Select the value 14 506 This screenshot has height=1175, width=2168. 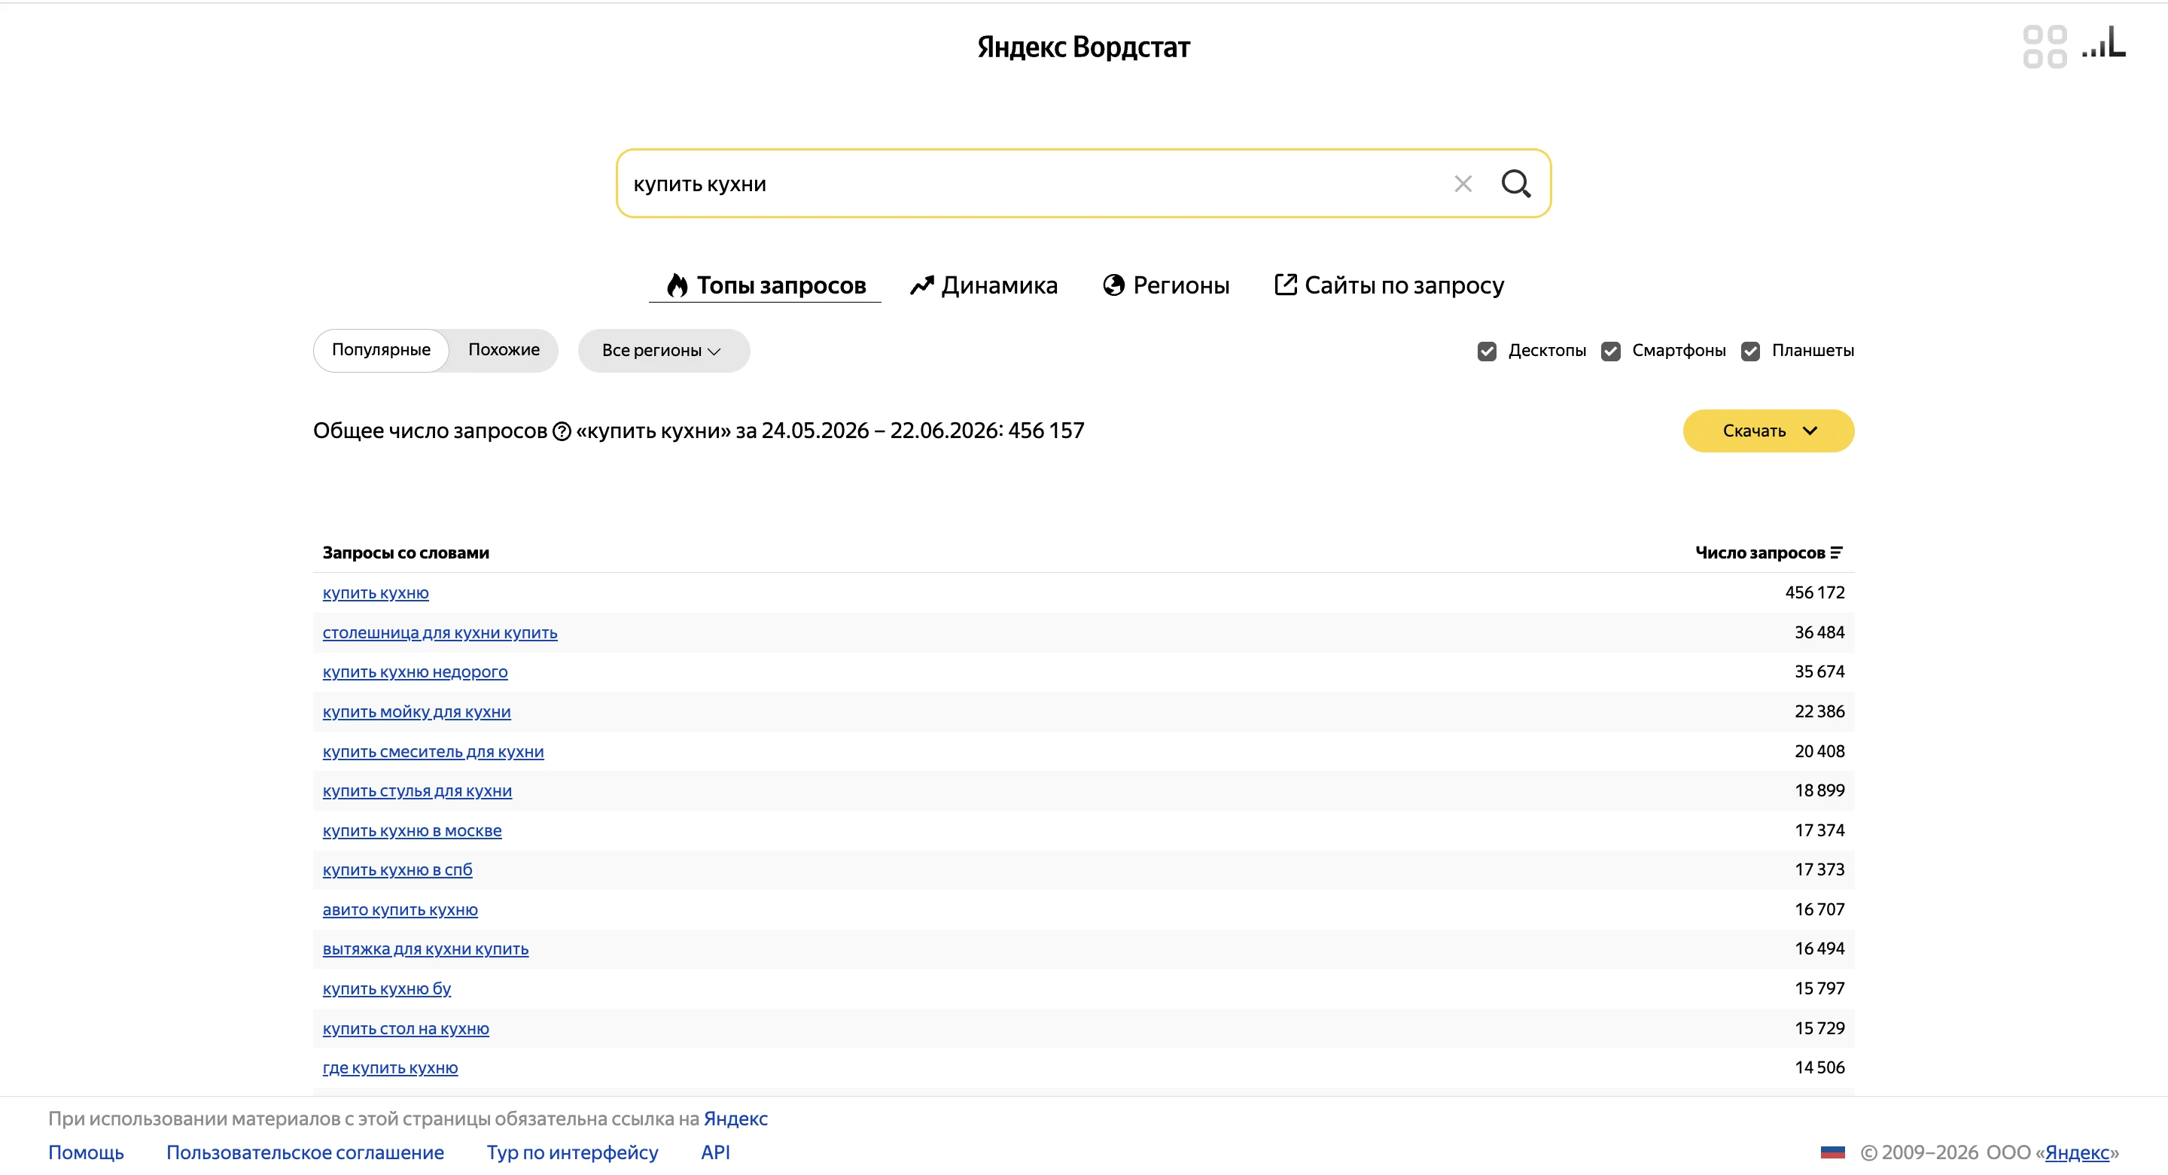(1819, 1067)
